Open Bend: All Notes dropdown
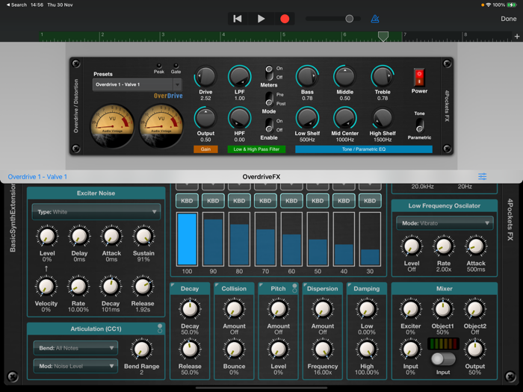This screenshot has height=392, width=523. click(x=75, y=348)
